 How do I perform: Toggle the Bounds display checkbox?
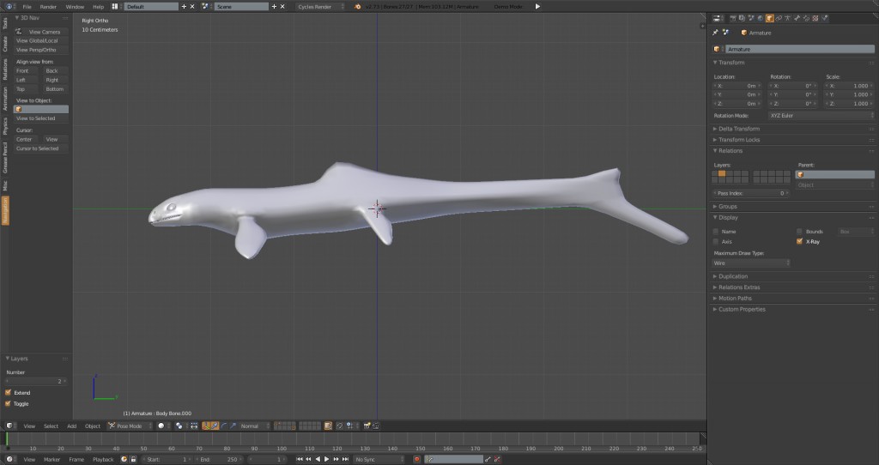click(799, 232)
